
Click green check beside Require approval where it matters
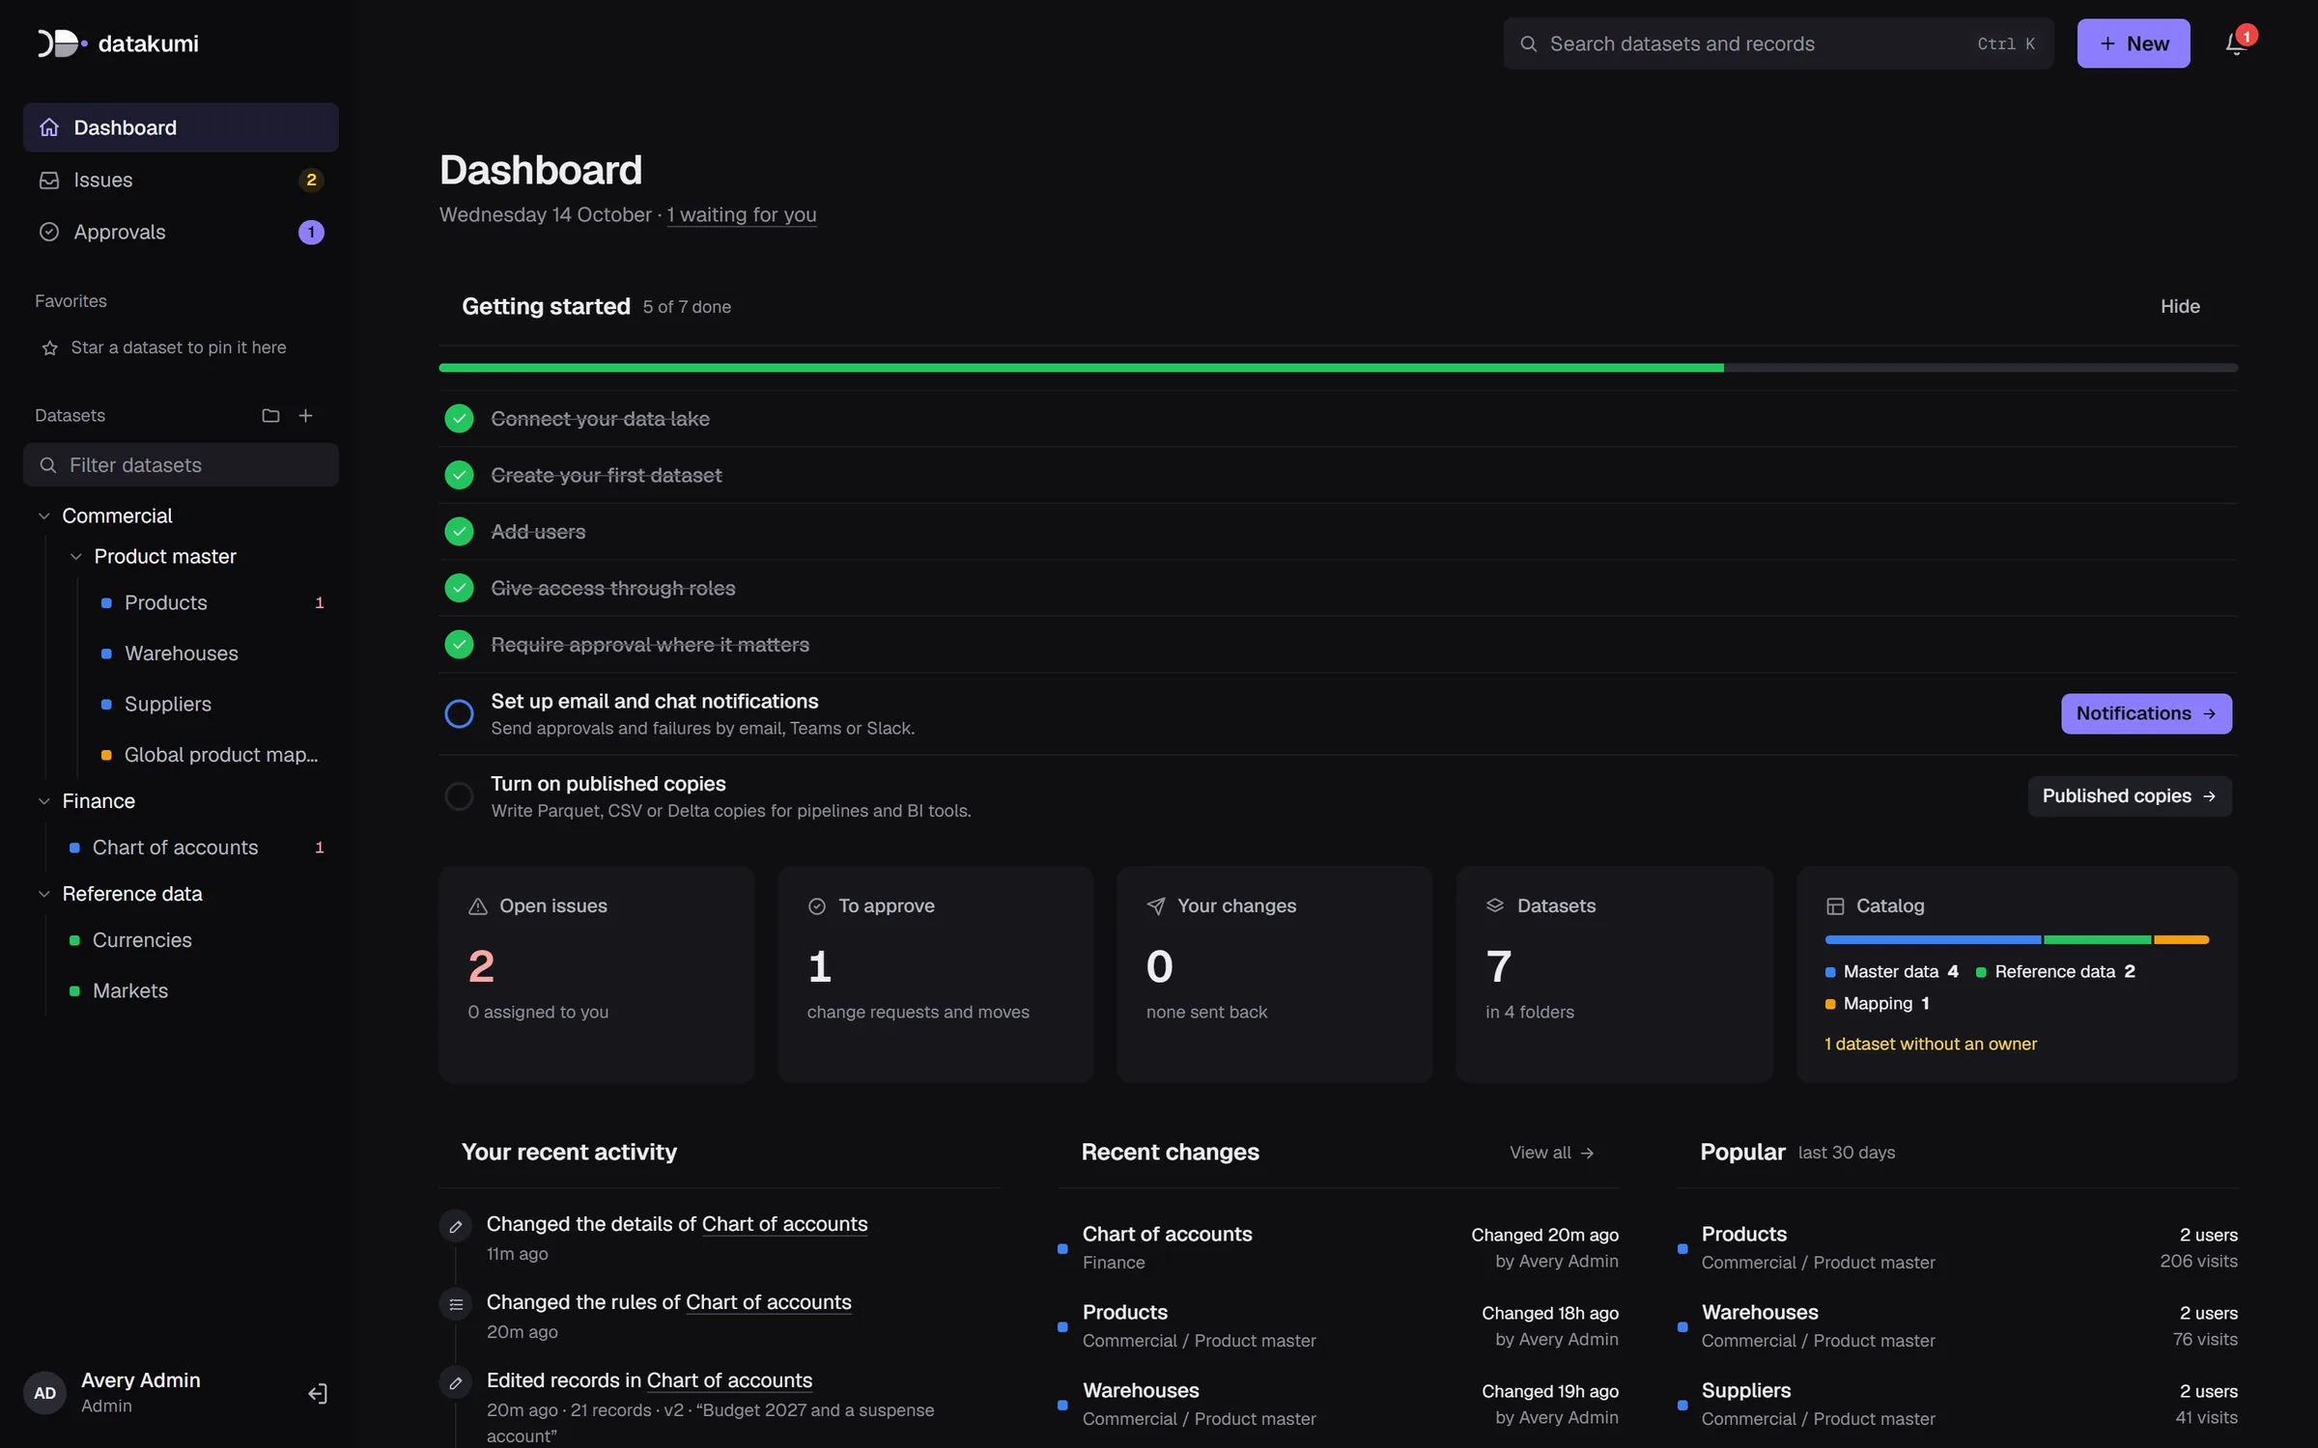pos(459,645)
